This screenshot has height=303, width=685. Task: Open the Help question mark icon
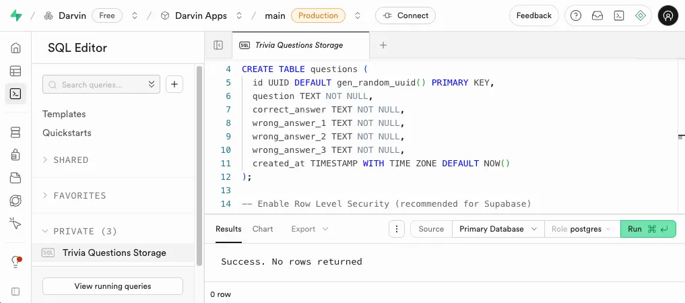point(576,15)
